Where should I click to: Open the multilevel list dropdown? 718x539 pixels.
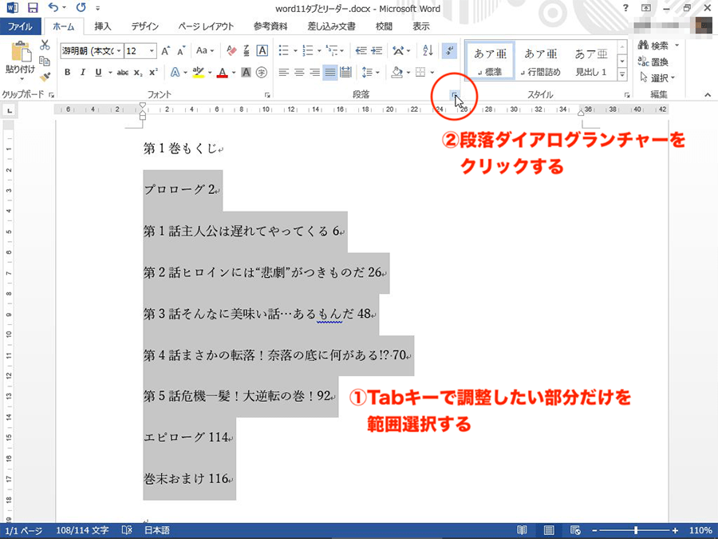[341, 51]
